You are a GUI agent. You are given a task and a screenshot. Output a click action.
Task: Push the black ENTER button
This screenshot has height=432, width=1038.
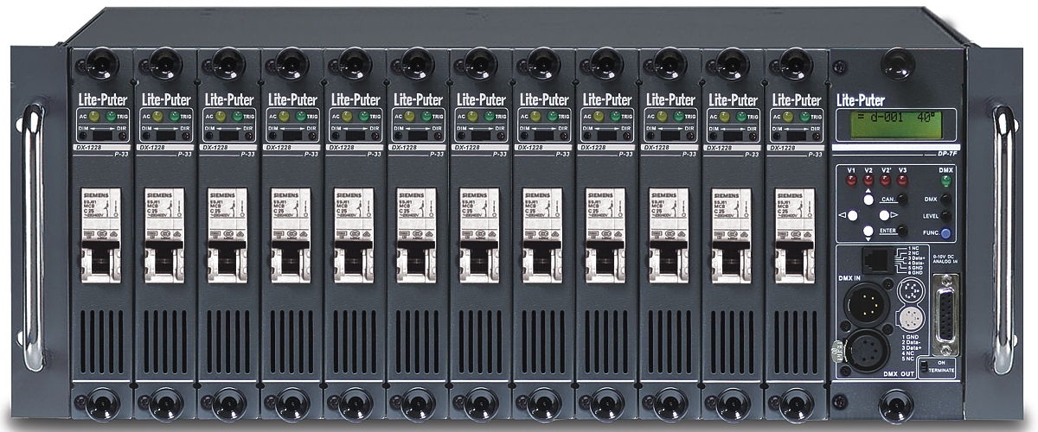point(902,231)
